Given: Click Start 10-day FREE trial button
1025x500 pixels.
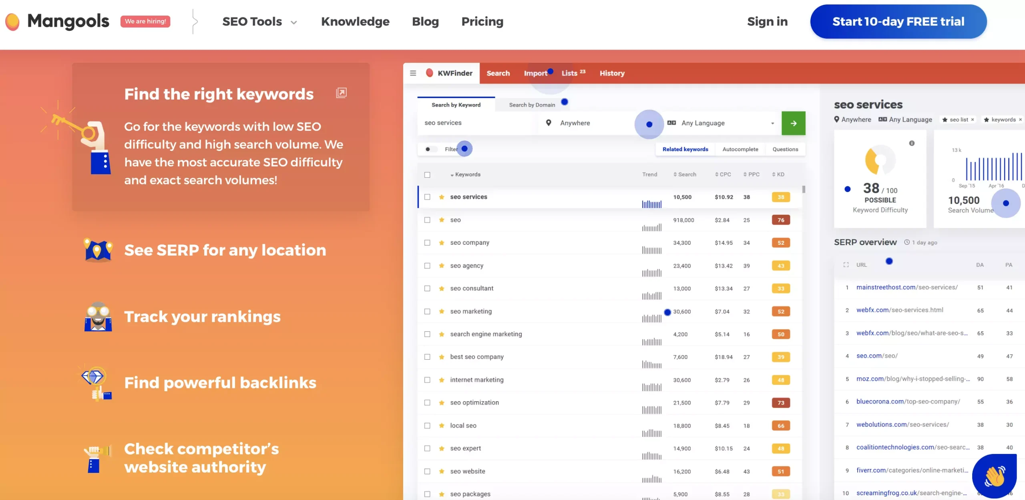Looking at the screenshot, I should tap(898, 22).
